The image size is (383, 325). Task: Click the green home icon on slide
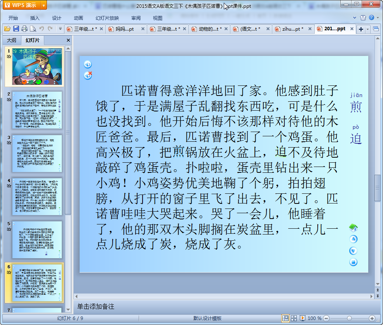tap(353, 227)
